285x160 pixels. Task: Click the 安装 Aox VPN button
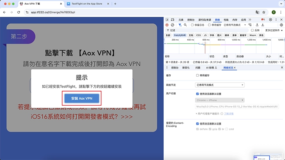(82, 98)
